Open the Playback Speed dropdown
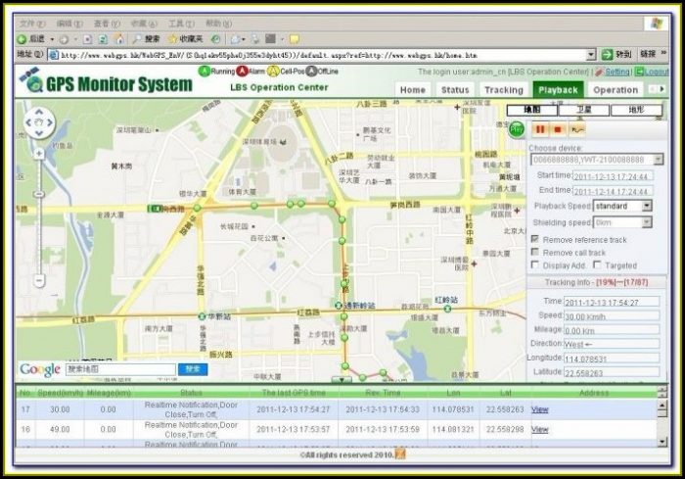Screen dimensions: 685x479 (x=647, y=207)
